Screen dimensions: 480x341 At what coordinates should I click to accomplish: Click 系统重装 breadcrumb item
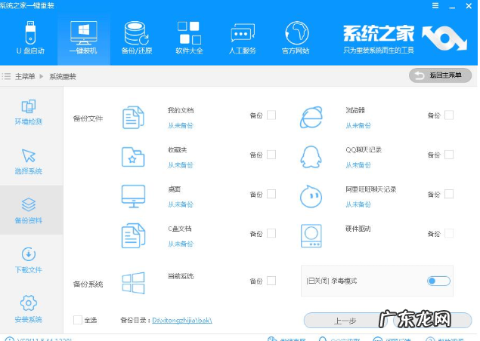click(63, 76)
